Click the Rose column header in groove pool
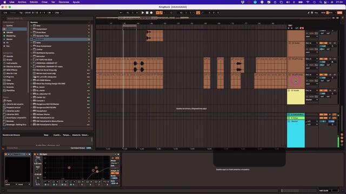Viewport: 346px width, 194px height. [x=46, y=135]
